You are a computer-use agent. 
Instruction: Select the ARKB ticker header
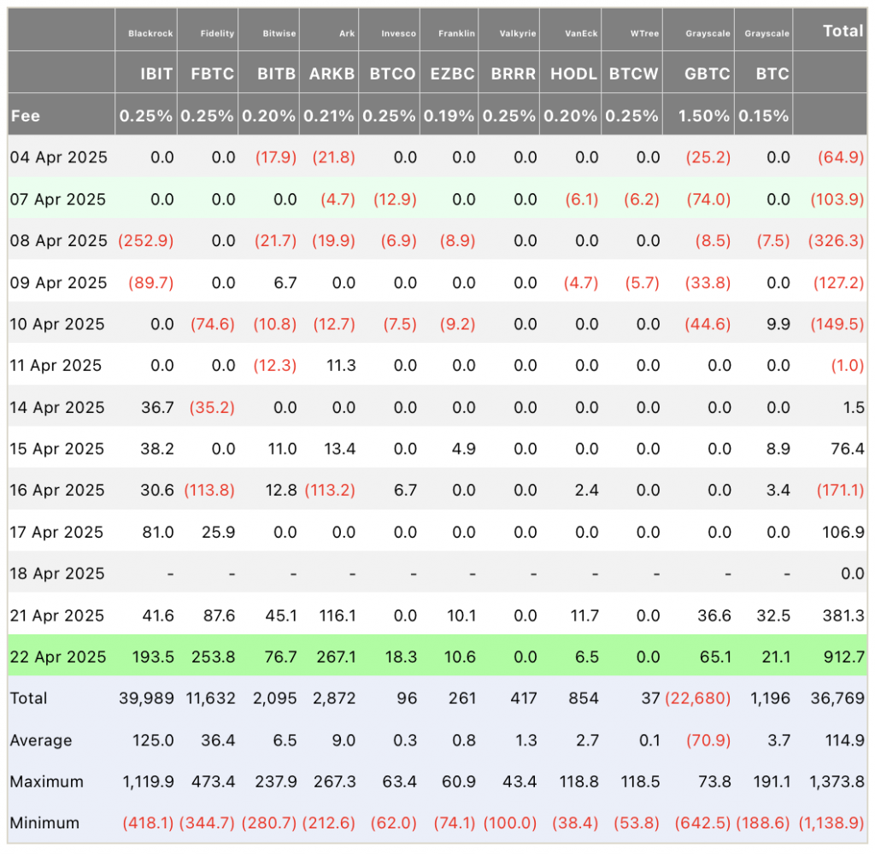click(x=332, y=74)
